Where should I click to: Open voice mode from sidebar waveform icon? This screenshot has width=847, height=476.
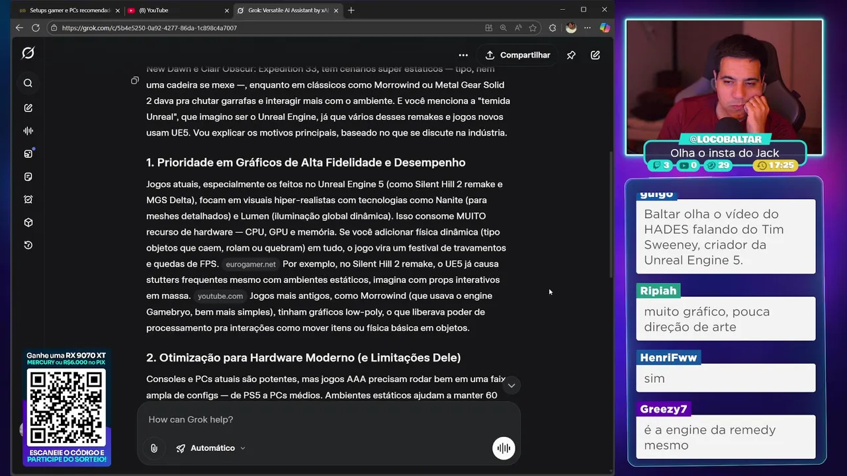point(28,131)
